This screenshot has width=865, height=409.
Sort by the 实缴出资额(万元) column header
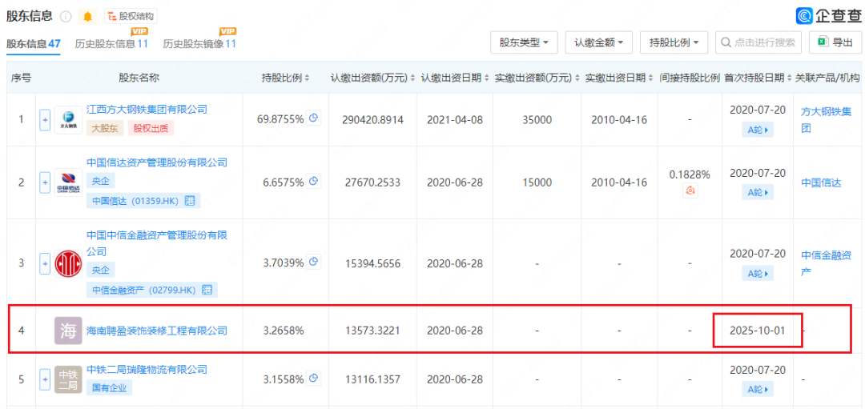pyautogui.click(x=537, y=78)
